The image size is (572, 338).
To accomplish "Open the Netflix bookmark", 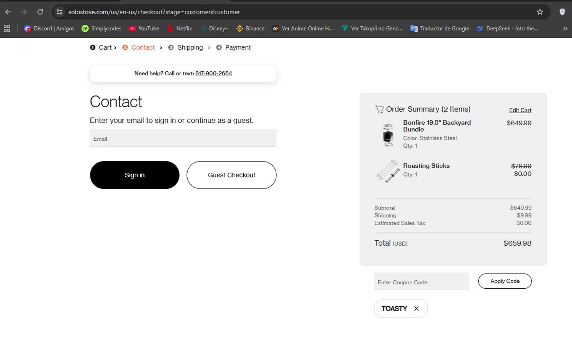I will tap(179, 28).
